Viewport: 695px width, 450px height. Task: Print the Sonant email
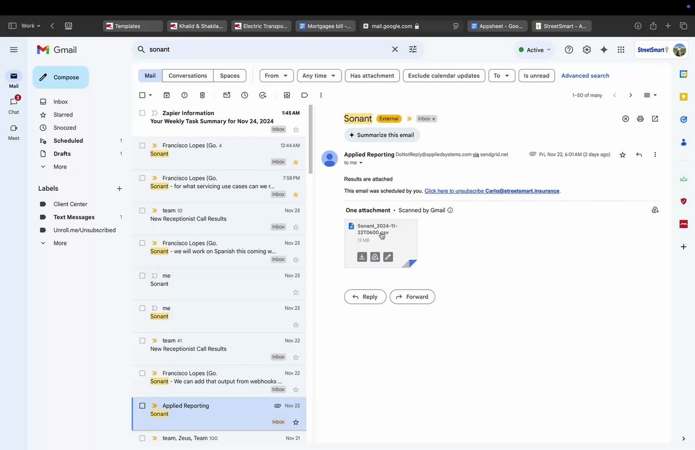640,118
